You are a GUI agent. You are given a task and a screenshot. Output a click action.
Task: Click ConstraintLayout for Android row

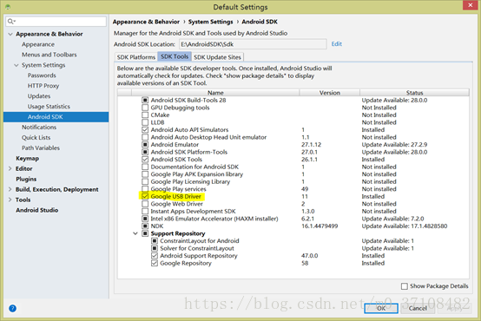tap(200, 241)
